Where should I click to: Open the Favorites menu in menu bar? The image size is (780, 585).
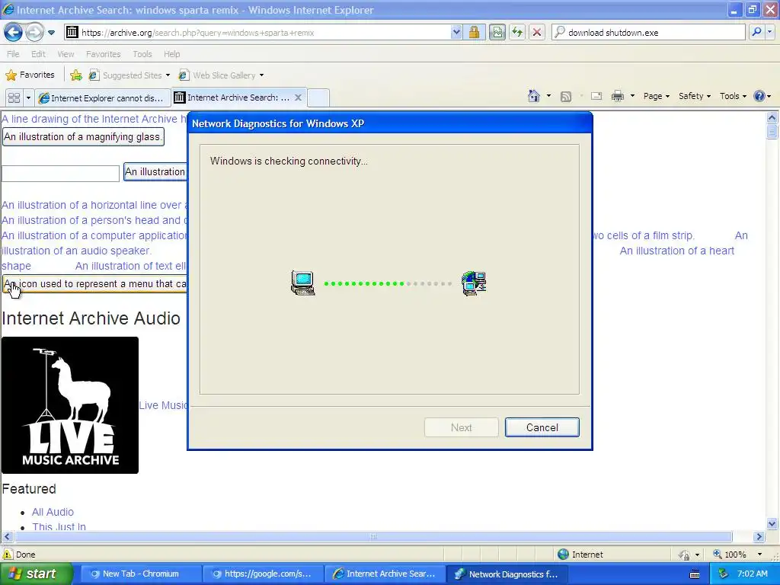coord(103,54)
